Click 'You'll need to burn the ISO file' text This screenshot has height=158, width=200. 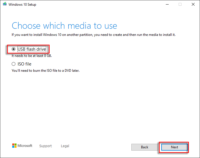pyautogui.click(x=34, y=71)
